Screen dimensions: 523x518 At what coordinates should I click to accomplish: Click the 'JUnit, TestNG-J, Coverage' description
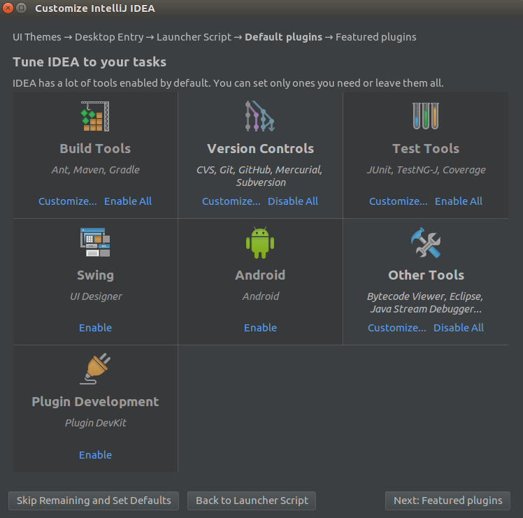pos(426,170)
